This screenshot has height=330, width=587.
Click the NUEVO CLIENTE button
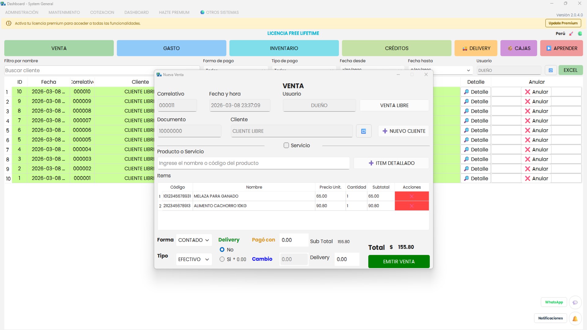point(404,131)
